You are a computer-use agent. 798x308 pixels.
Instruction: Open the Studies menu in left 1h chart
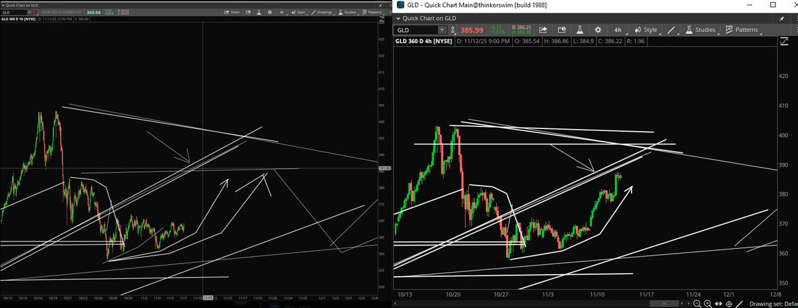coord(347,13)
